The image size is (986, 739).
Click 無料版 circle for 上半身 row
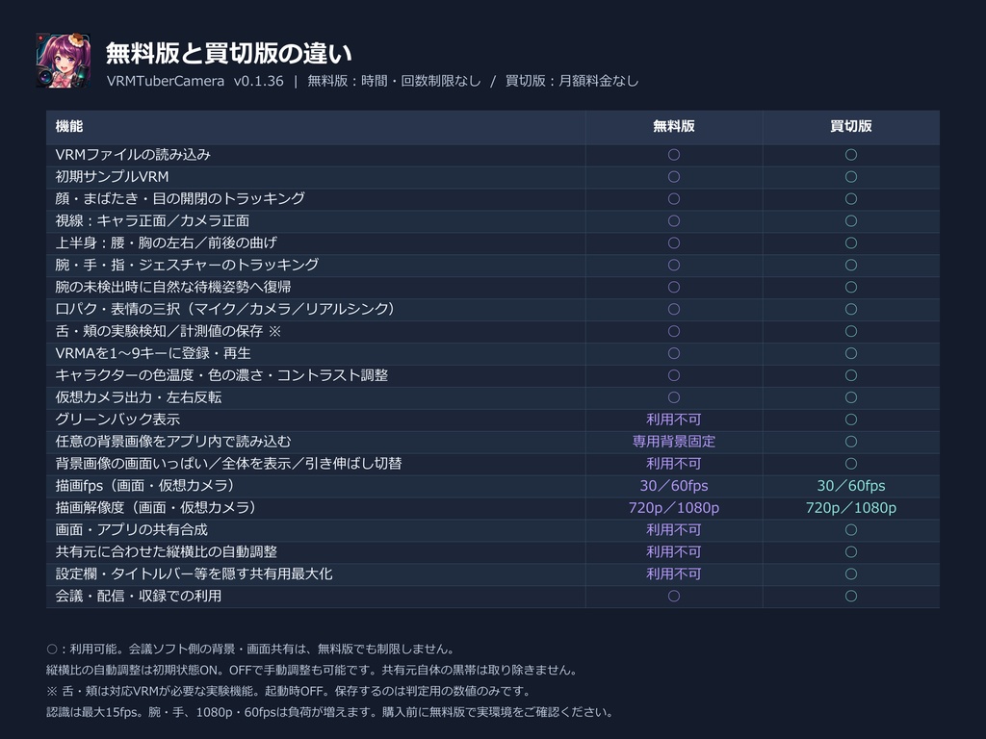(x=673, y=242)
